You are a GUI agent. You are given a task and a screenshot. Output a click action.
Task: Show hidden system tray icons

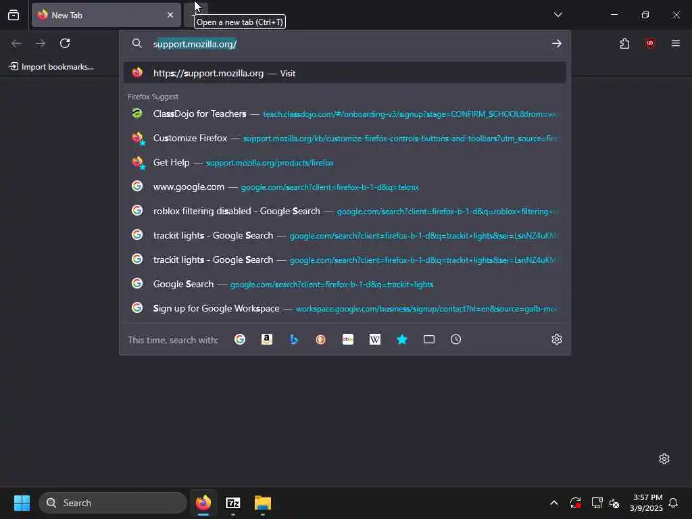coord(554,503)
